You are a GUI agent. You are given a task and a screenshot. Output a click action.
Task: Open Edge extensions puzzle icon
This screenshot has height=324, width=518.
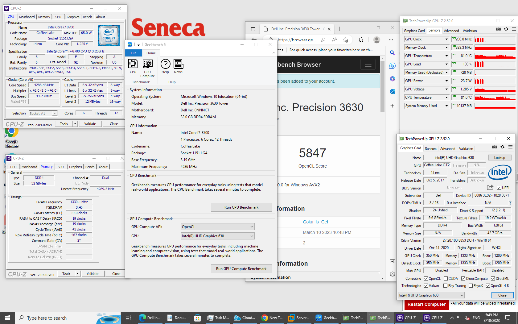click(361, 40)
